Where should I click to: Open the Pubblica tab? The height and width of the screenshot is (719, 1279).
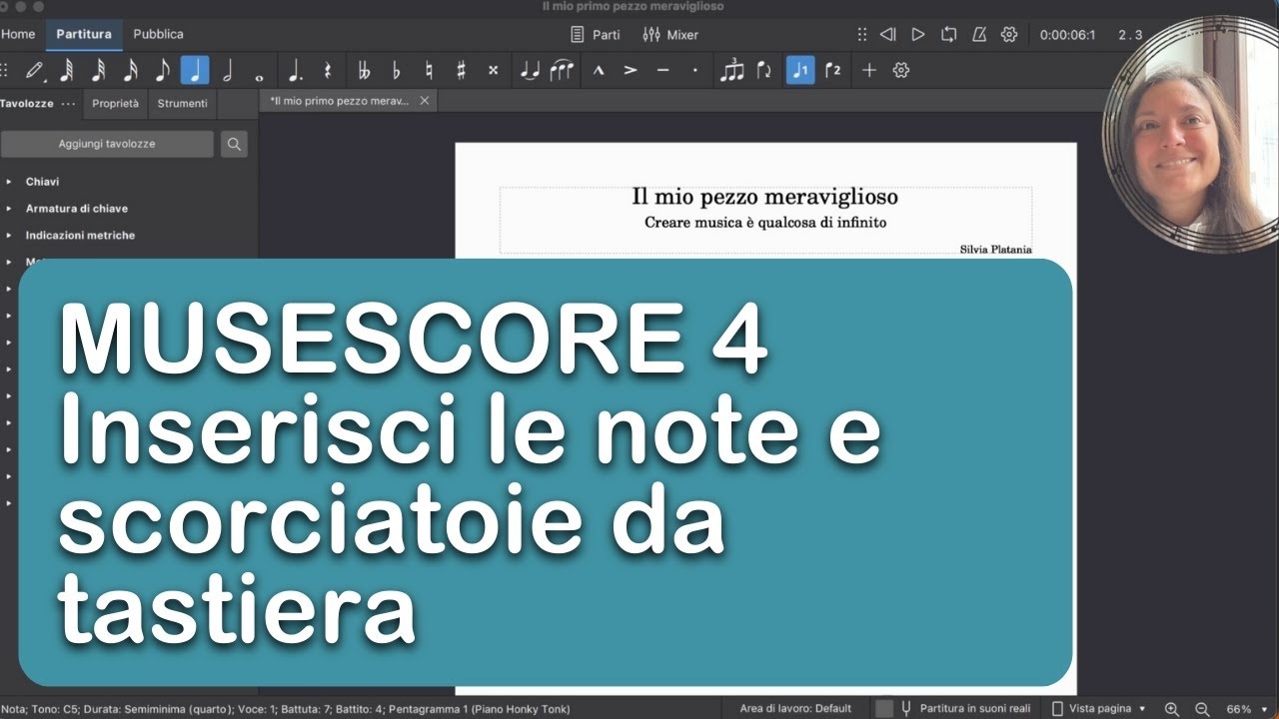click(158, 34)
